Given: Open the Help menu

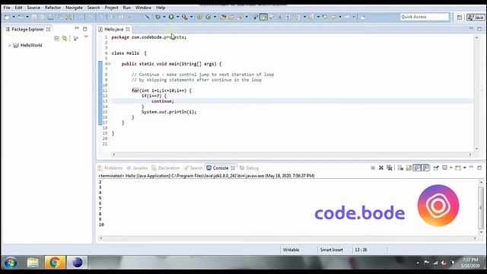Looking at the screenshot, I should (161, 8).
